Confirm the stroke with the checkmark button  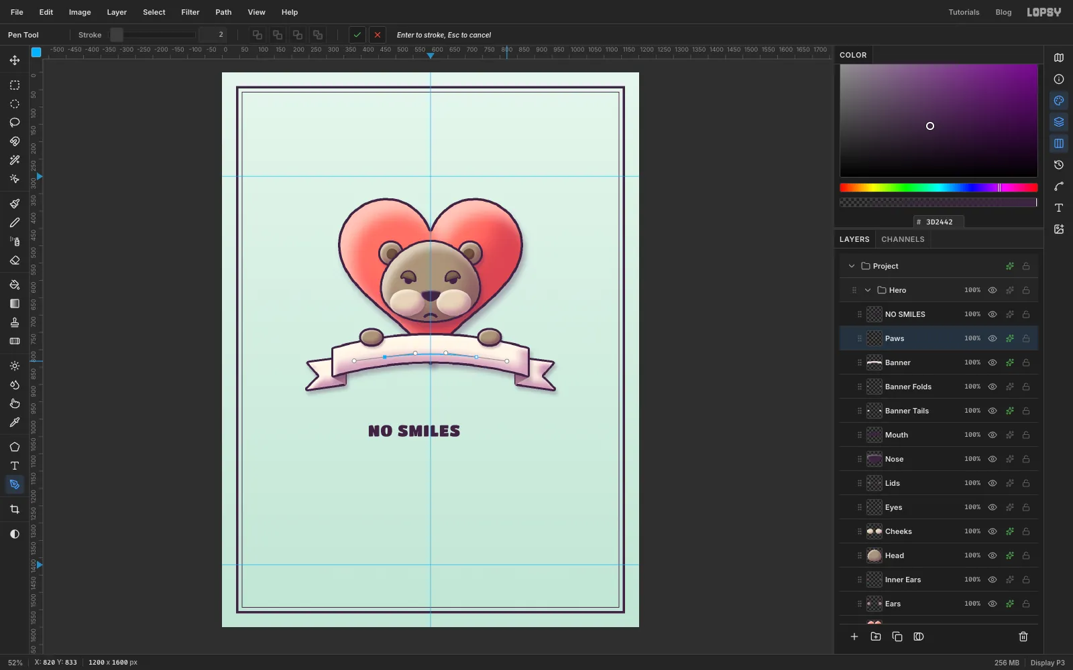coord(357,35)
